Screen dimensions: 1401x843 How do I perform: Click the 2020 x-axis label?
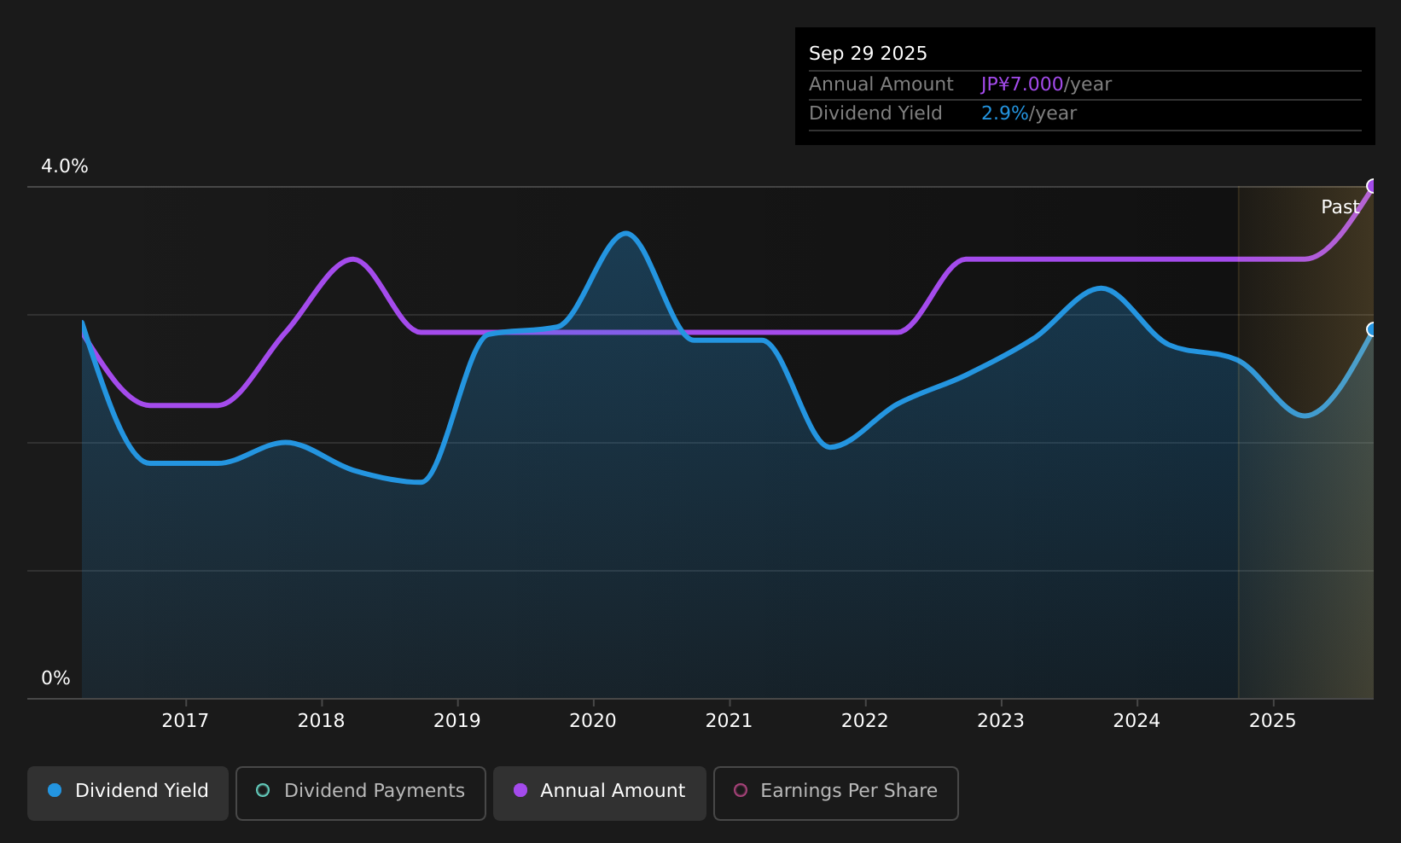(593, 721)
